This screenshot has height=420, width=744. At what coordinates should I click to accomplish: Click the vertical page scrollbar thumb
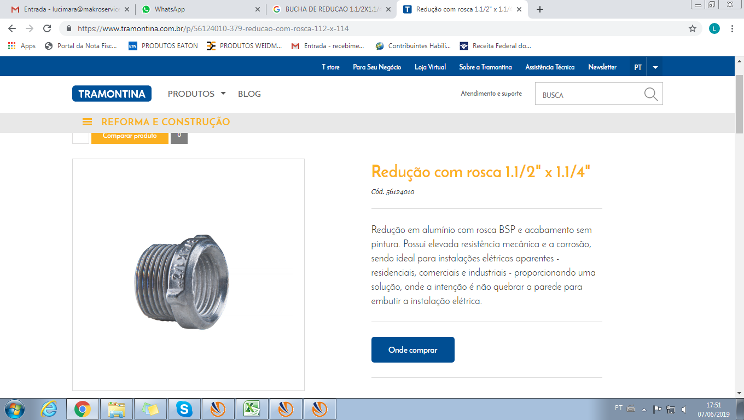point(739,104)
